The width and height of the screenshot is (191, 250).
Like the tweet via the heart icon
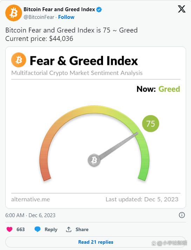point(9,229)
